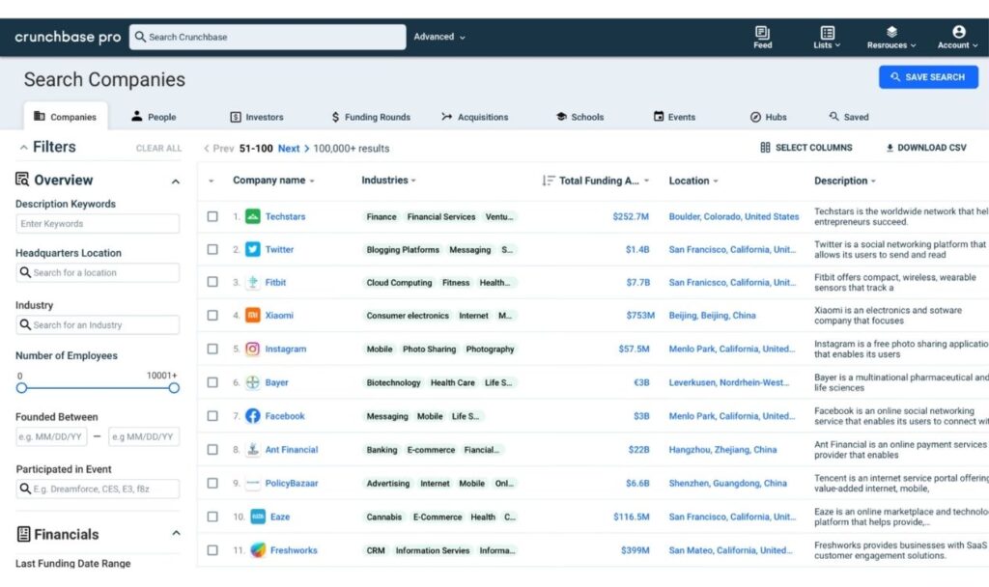Switch to the Investors tab
The height and width of the screenshot is (587, 989).
[x=257, y=117]
